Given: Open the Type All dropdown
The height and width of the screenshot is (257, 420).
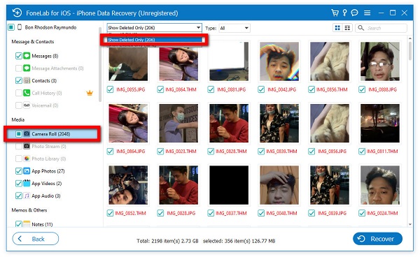Looking at the screenshot, I should coord(234,28).
